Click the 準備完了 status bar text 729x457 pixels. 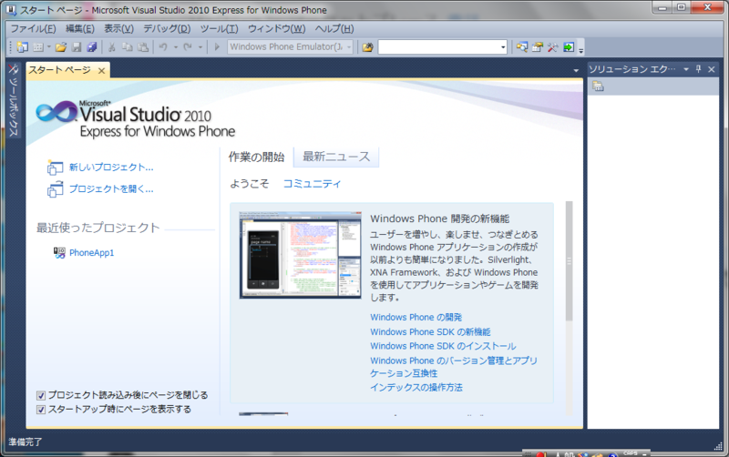(x=26, y=442)
